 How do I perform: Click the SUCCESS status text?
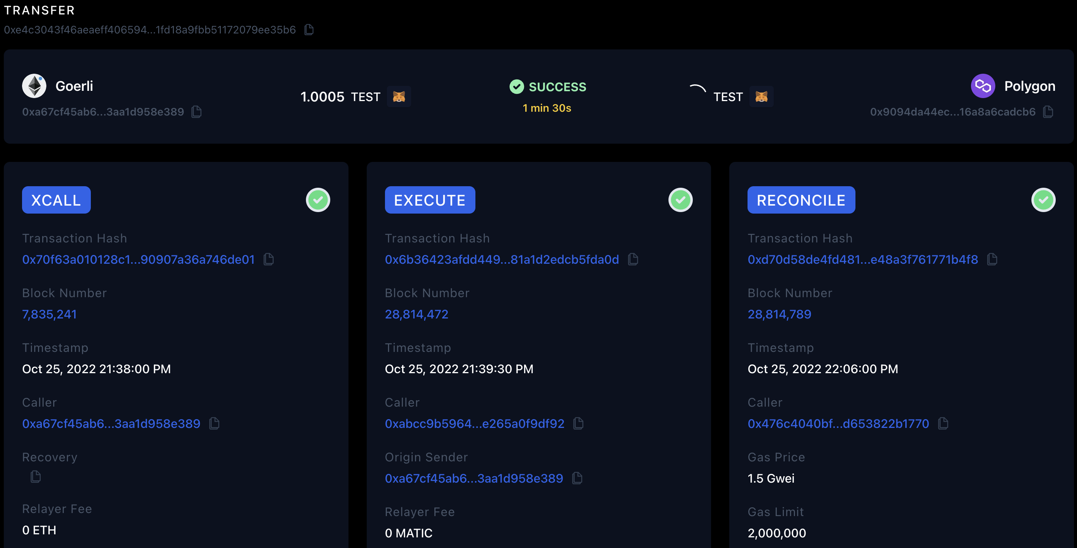tap(558, 87)
